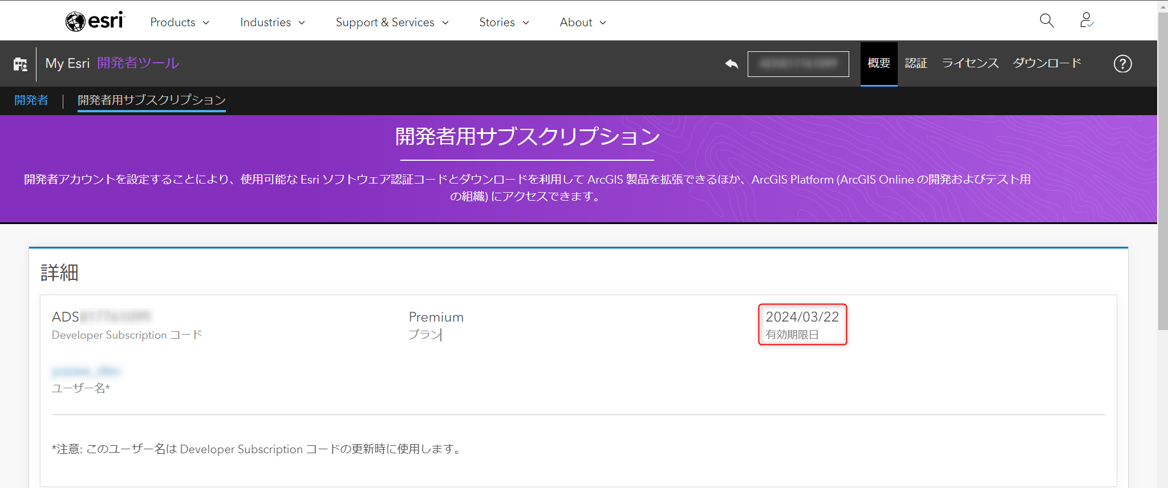The image size is (1168, 488).
Task: Click the Premium plan value
Action: (x=436, y=317)
